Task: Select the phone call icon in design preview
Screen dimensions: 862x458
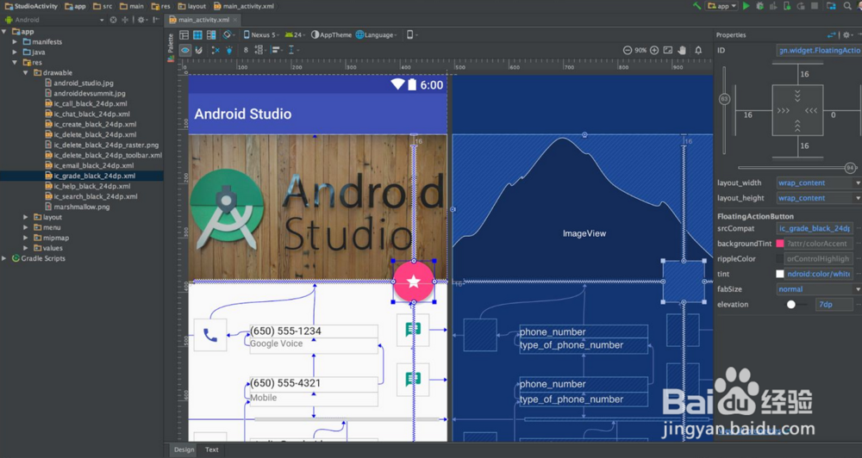Action: point(210,334)
